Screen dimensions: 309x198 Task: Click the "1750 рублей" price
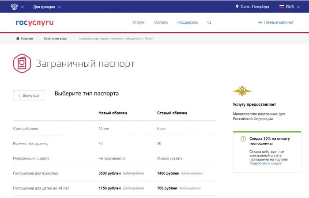click(109, 188)
